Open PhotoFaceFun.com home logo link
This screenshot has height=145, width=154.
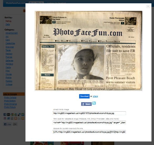click(16, 3)
